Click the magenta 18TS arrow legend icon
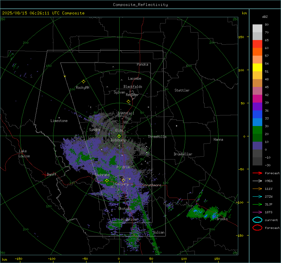Viewport: 281px width, 263px height. click(x=257, y=212)
